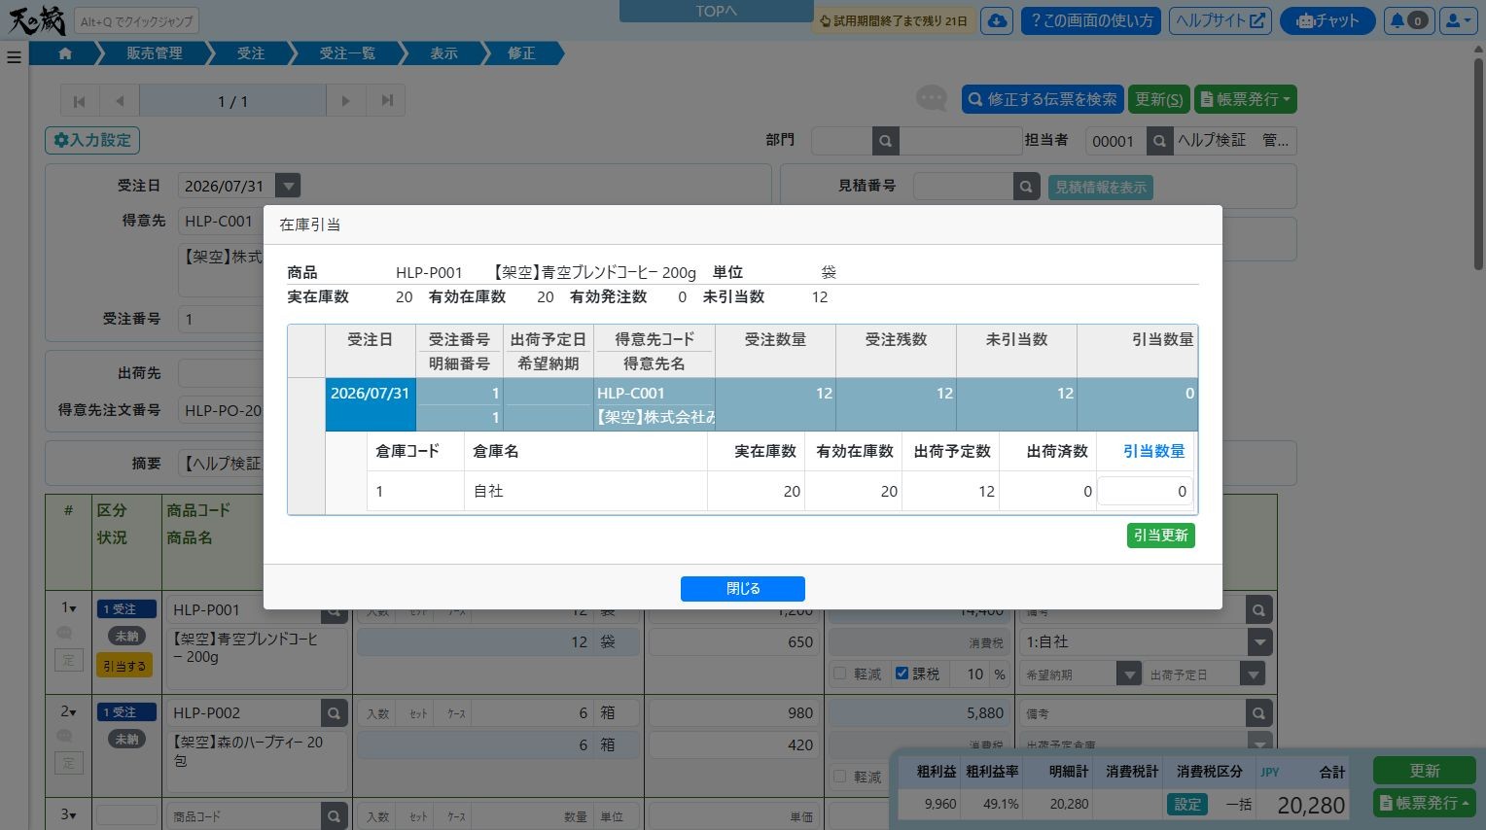
Task: Open この画面の使い方 help
Action: click(1091, 20)
